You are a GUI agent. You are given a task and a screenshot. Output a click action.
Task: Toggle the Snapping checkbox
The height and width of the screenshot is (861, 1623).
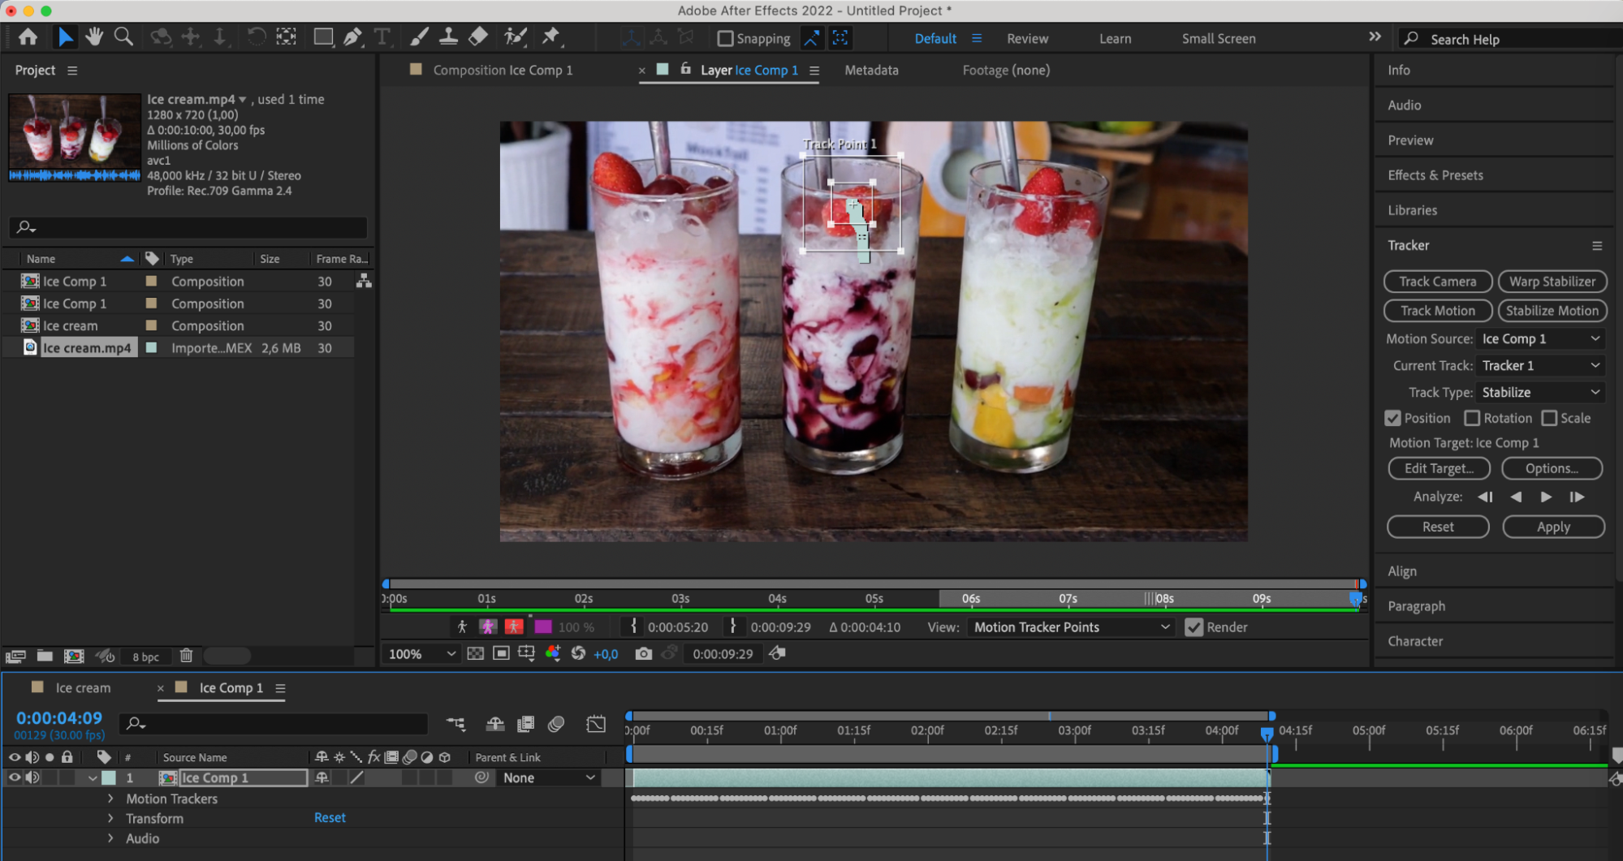pyautogui.click(x=725, y=38)
